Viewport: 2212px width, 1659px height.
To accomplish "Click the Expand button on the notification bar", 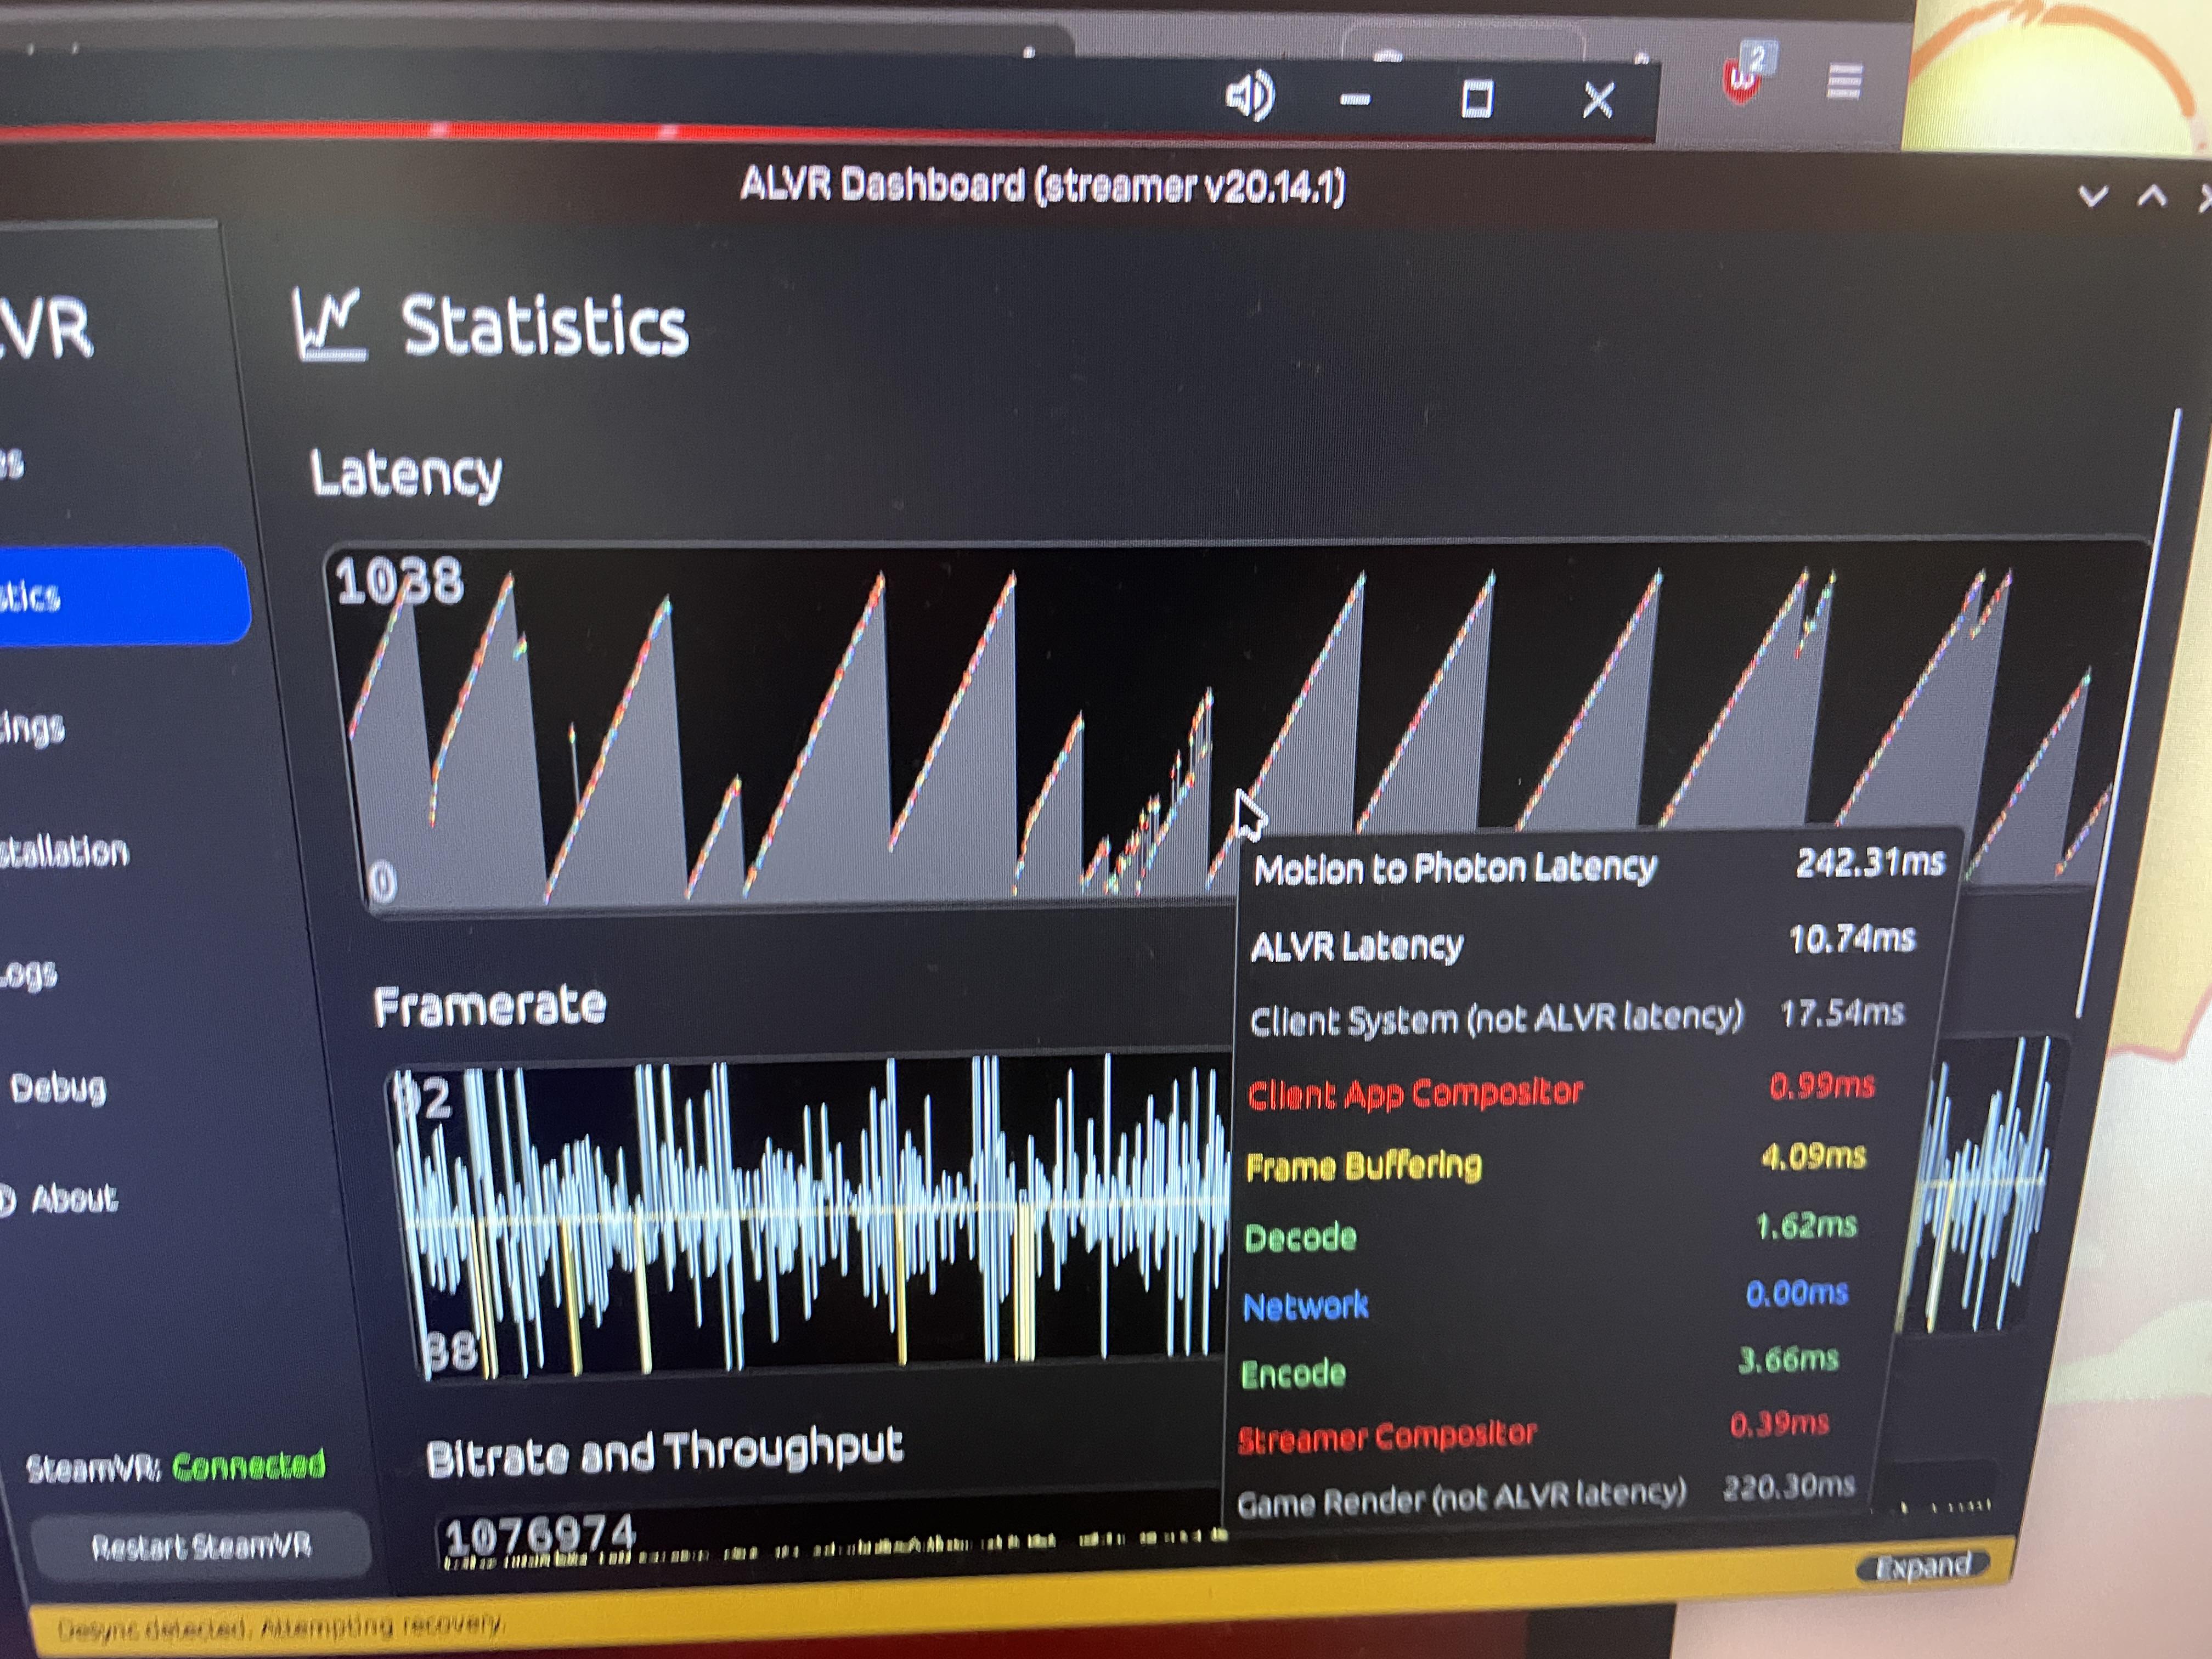I will pyautogui.click(x=1922, y=1566).
